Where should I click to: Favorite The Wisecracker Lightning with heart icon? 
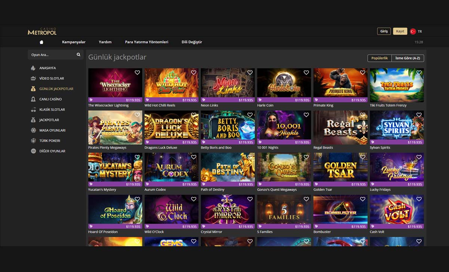(x=137, y=72)
